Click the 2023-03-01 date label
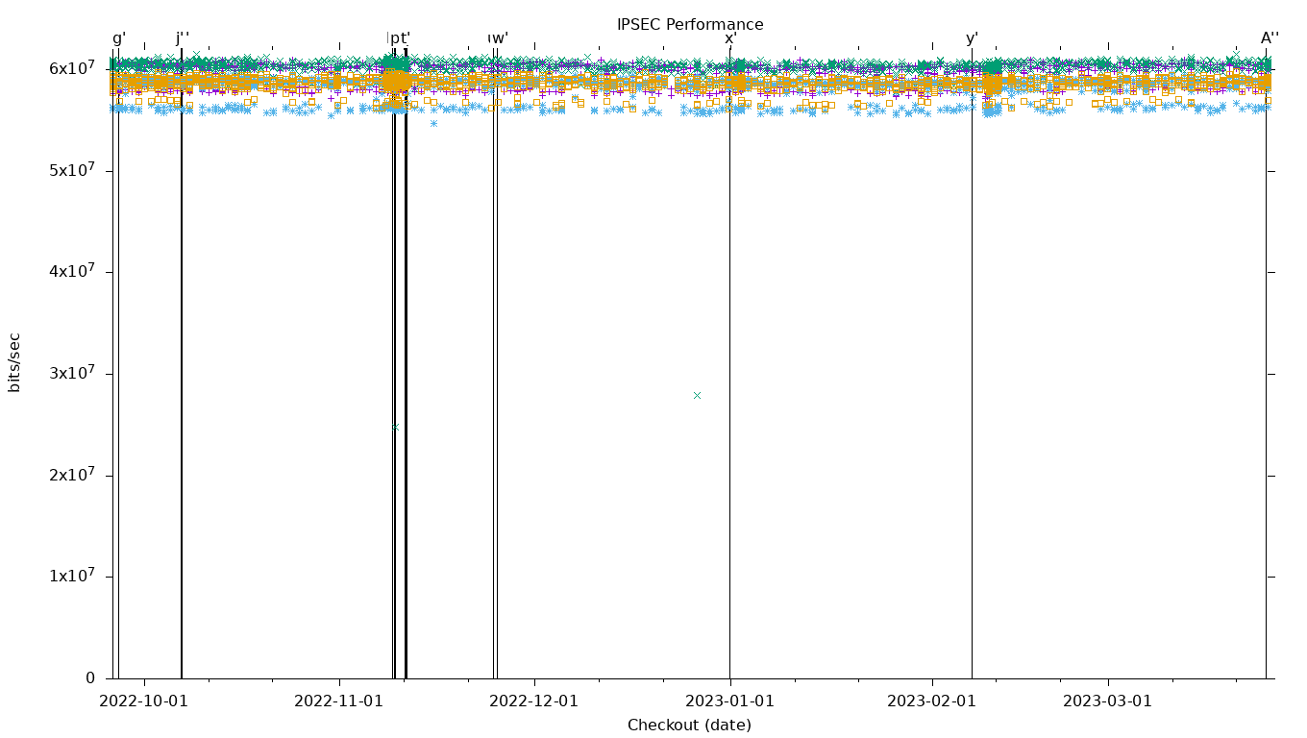This screenshot has height=738, width=1307. click(x=1107, y=701)
